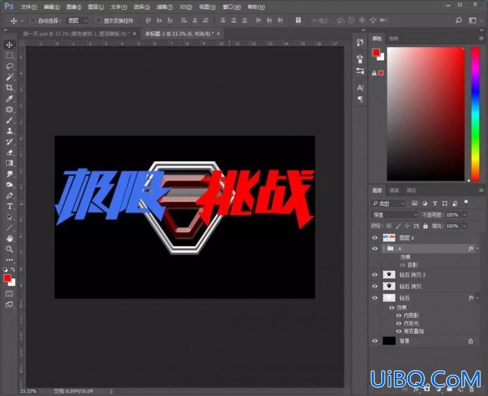Expand the group 6 folder arrow

[383, 249]
